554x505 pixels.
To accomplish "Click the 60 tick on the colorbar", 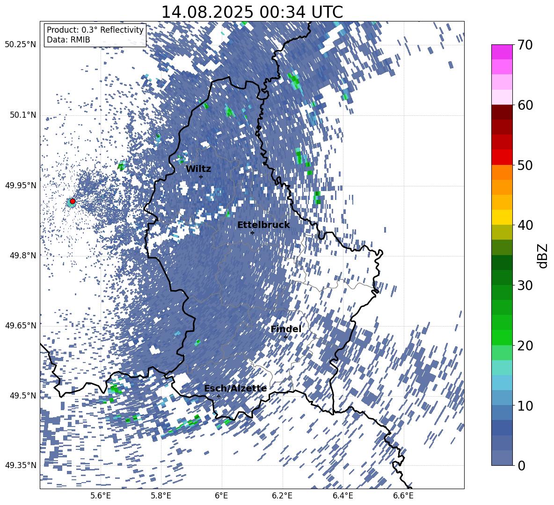I will (525, 105).
